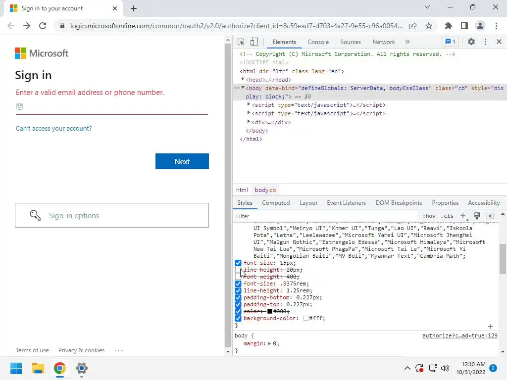Close the 'Sign in to your account' tab
Screen dimensions: 507x380
[115, 8]
